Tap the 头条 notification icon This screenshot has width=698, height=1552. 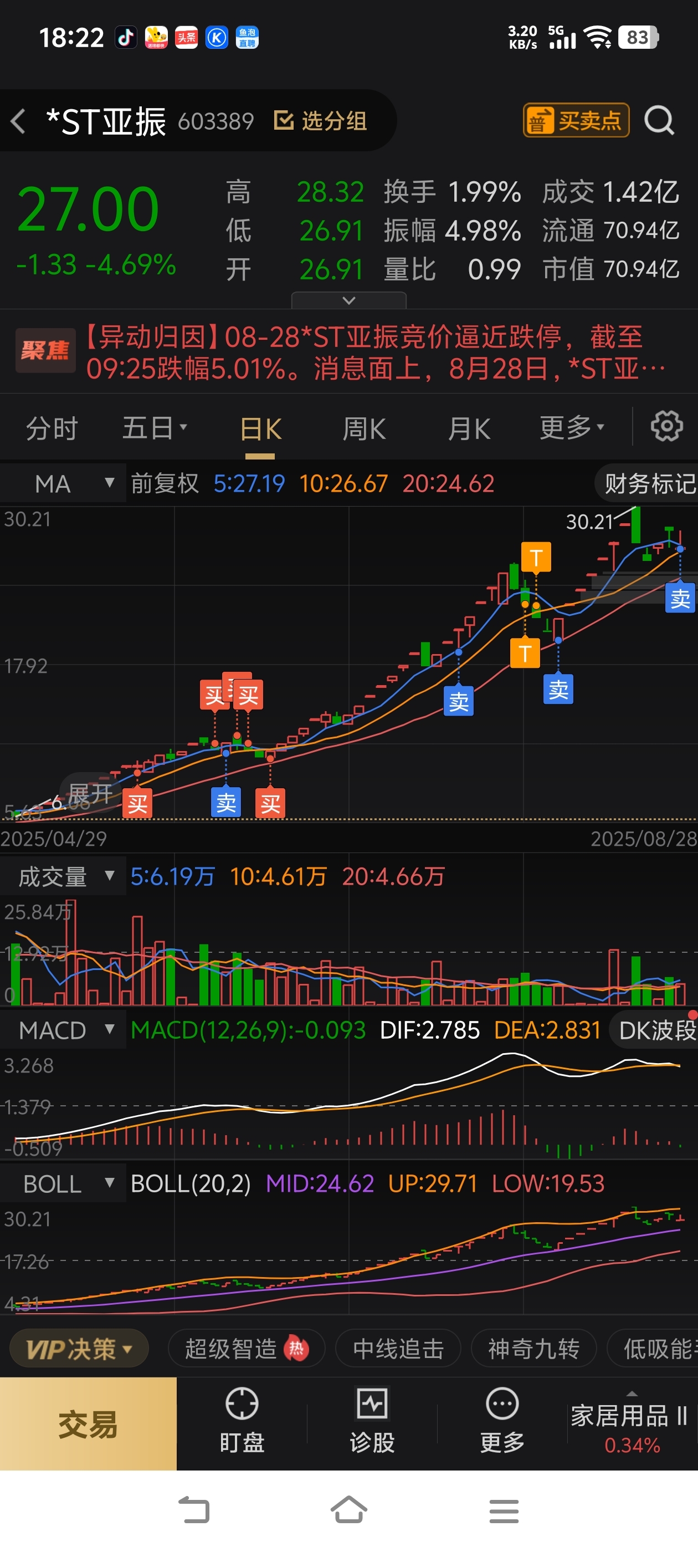(186, 37)
